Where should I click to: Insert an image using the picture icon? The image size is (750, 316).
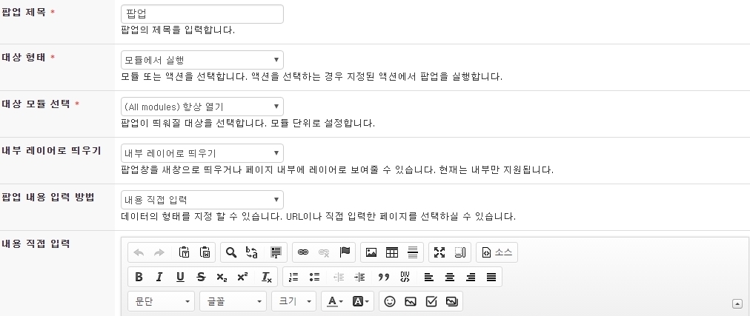point(371,252)
